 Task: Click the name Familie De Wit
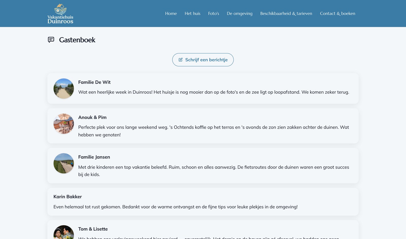pos(94,82)
